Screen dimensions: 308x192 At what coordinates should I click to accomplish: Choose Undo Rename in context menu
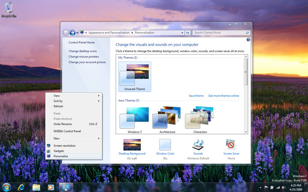[x=74, y=124]
